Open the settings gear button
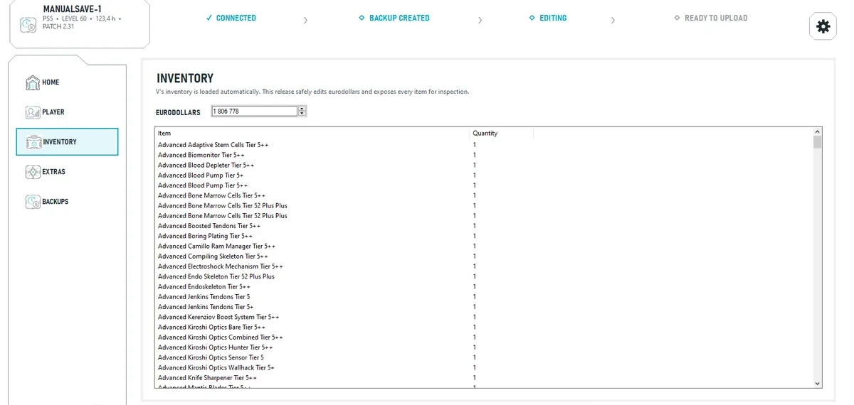This screenshot has height=405, width=854. coord(823,26)
